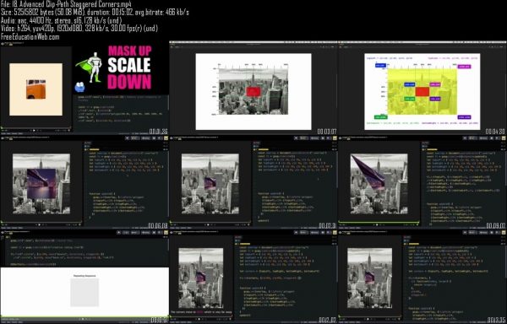Click the FreeEducationWeb.com text
Image resolution: width=507 pixels, height=324 pixels.
[30, 36]
